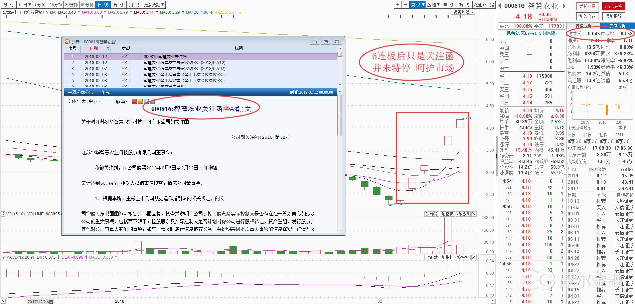
Task: Click the announcement list scrollbar thumb
Action: tap(340, 54)
